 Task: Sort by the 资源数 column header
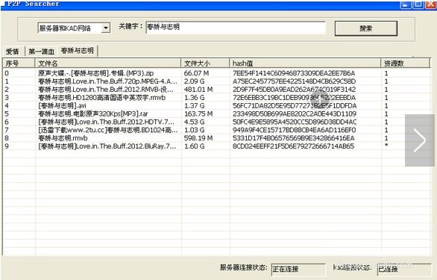pos(406,63)
